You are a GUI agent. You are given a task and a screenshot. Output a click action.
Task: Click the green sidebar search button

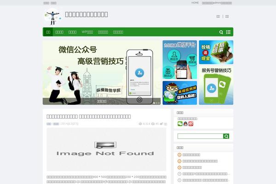(226, 136)
